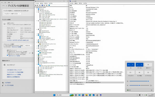The height and width of the screenshot is (97, 155).
Task: Open the Wi-Fi networks chevron in quick settings
Action: 133,65
